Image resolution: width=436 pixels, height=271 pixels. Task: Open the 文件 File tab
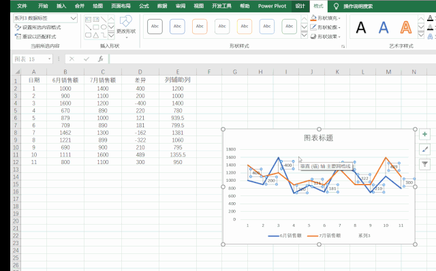coord(22,6)
